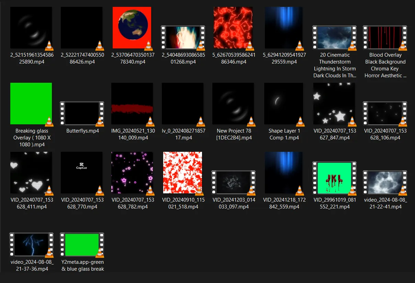415x283 pixels.
Task: Select the red lava texture video 5_6267053958624186346
Action: pos(233,27)
